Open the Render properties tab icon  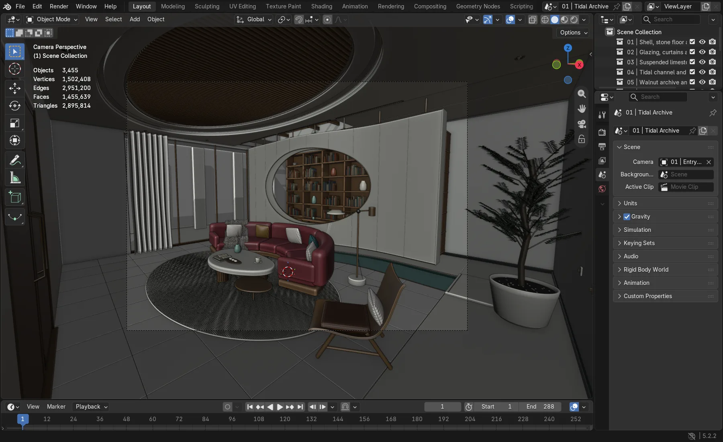coord(602,132)
